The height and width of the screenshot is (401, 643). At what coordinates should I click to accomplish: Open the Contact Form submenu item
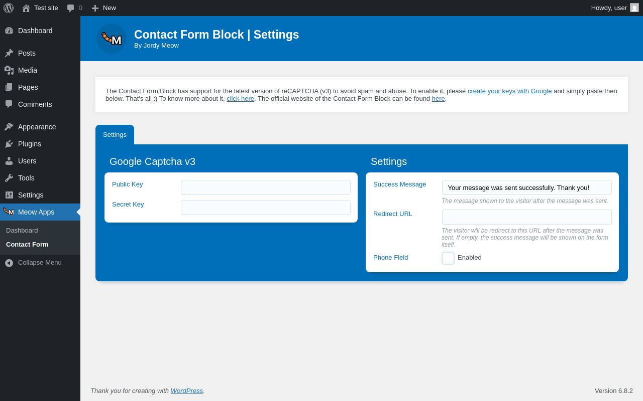pos(27,245)
